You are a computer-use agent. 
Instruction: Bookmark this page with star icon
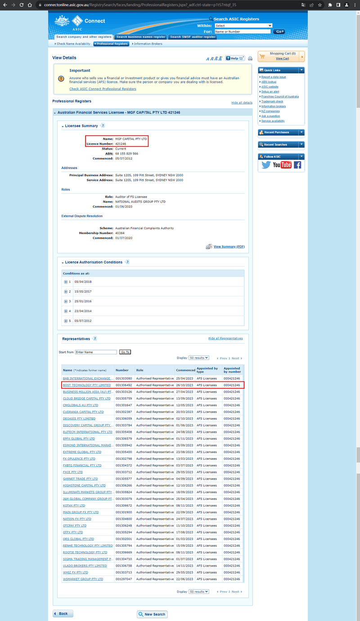click(x=319, y=5)
